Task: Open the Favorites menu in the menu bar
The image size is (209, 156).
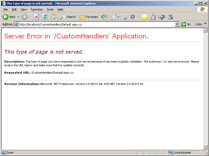Action: 37,9
